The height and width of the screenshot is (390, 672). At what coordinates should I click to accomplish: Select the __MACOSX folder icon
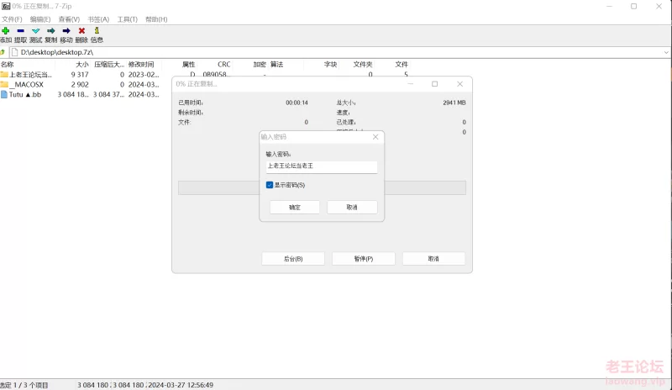point(4,85)
